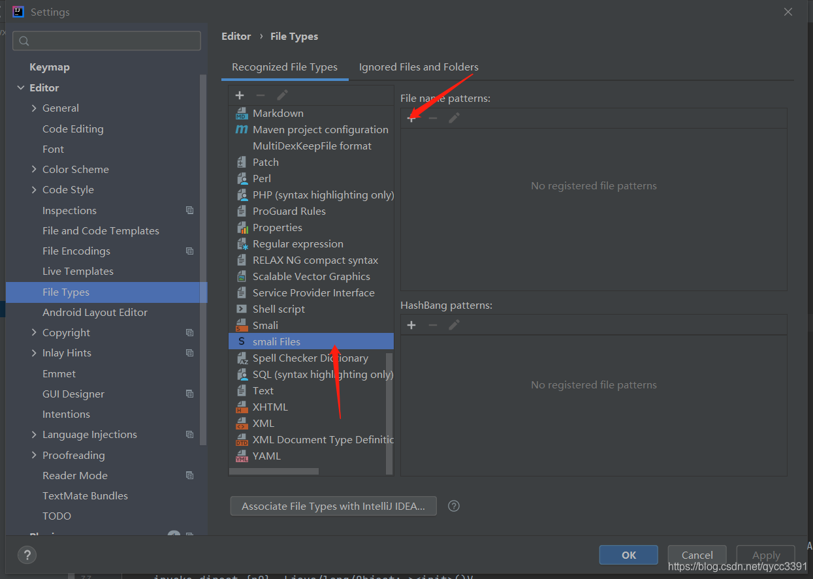Click the XML Document Type Definition icon
Image resolution: width=813 pixels, height=579 pixels.
pos(242,440)
